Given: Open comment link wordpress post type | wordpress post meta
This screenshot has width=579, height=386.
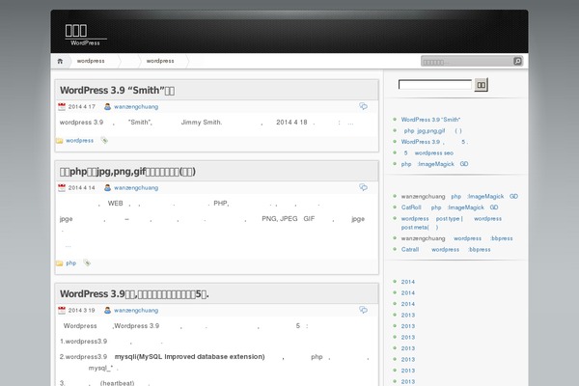Looking at the screenshot, I should pyautogui.click(x=452, y=223).
